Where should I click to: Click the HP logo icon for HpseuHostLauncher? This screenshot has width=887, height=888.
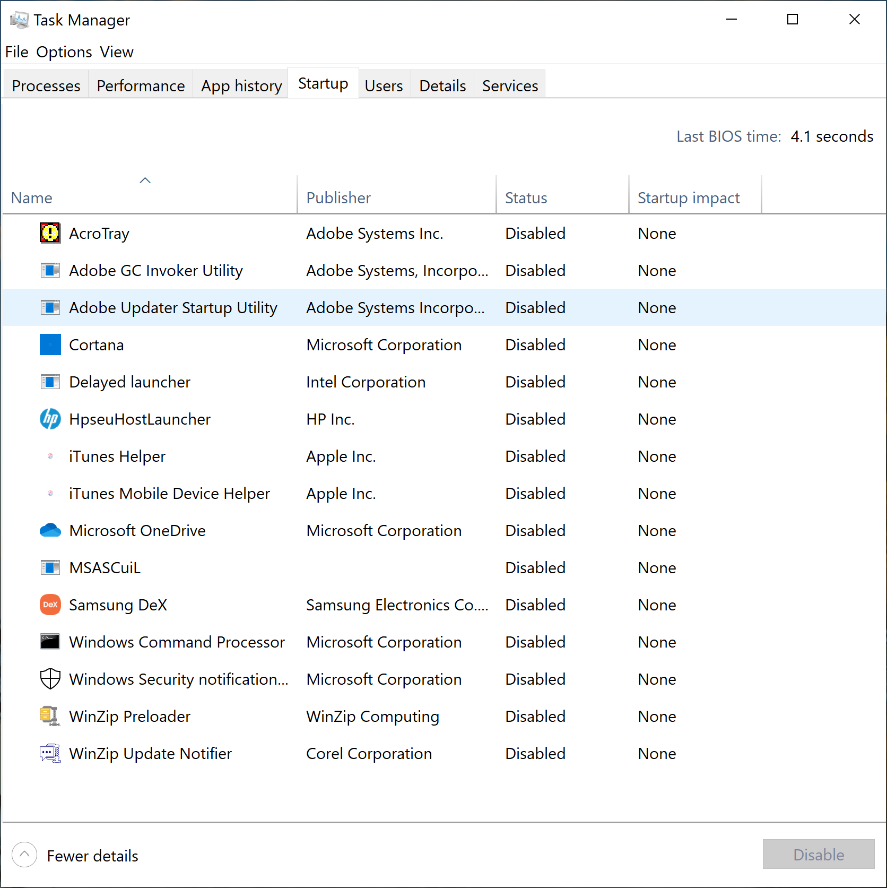point(50,419)
